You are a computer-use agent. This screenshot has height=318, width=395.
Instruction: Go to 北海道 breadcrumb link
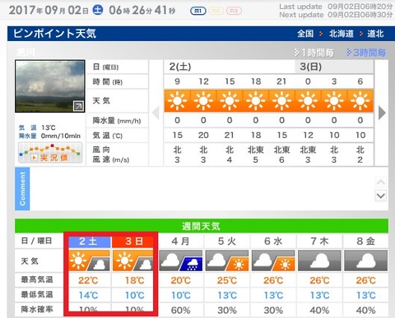pos(342,34)
